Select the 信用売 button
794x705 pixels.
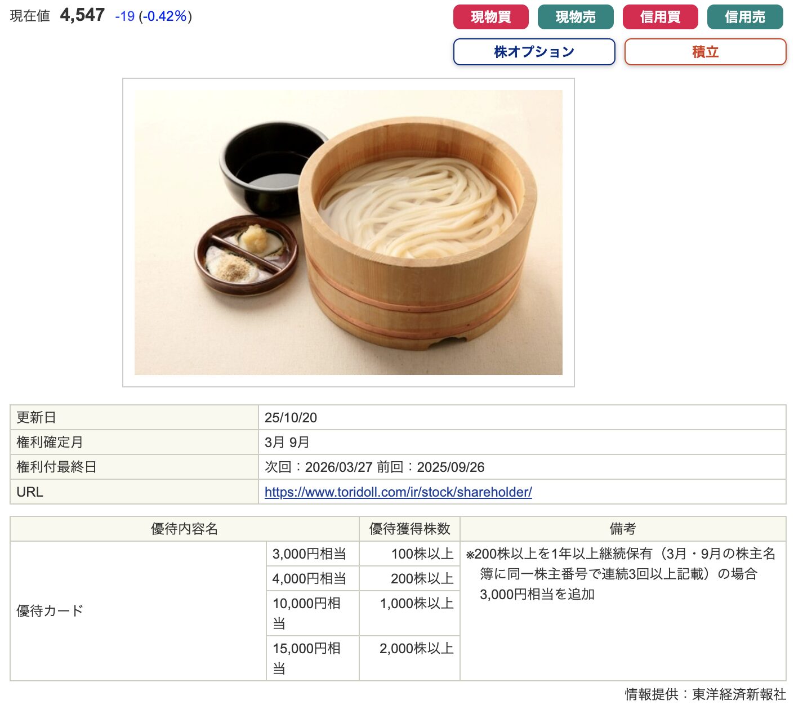click(745, 17)
